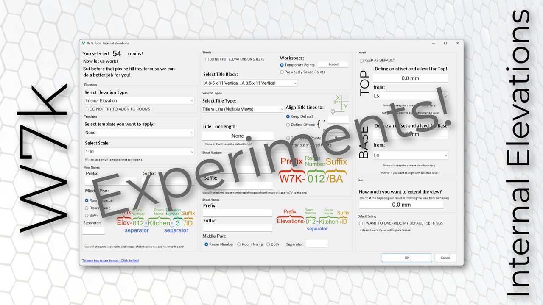Click the Cancel button
The width and height of the screenshot is (543, 305).
coord(445,258)
